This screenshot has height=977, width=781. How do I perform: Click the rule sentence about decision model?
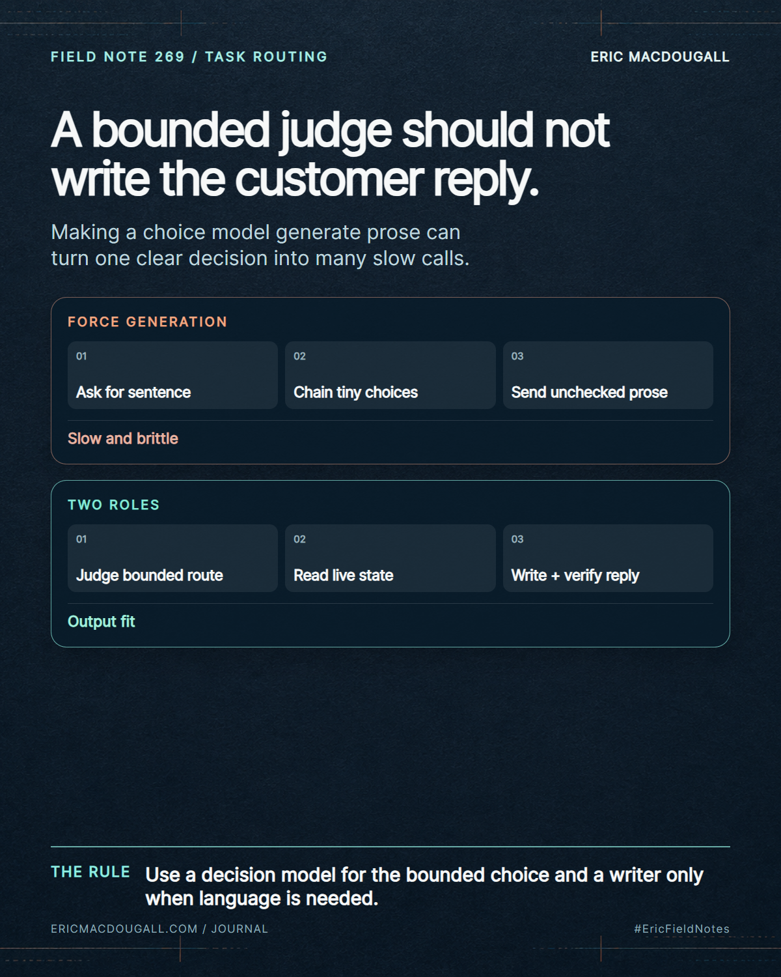pyautogui.click(x=424, y=886)
